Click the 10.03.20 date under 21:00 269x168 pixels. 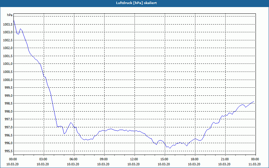click(x=224, y=164)
